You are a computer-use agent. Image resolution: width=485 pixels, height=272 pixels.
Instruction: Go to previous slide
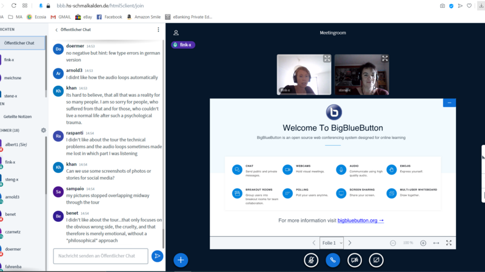coord(314,243)
